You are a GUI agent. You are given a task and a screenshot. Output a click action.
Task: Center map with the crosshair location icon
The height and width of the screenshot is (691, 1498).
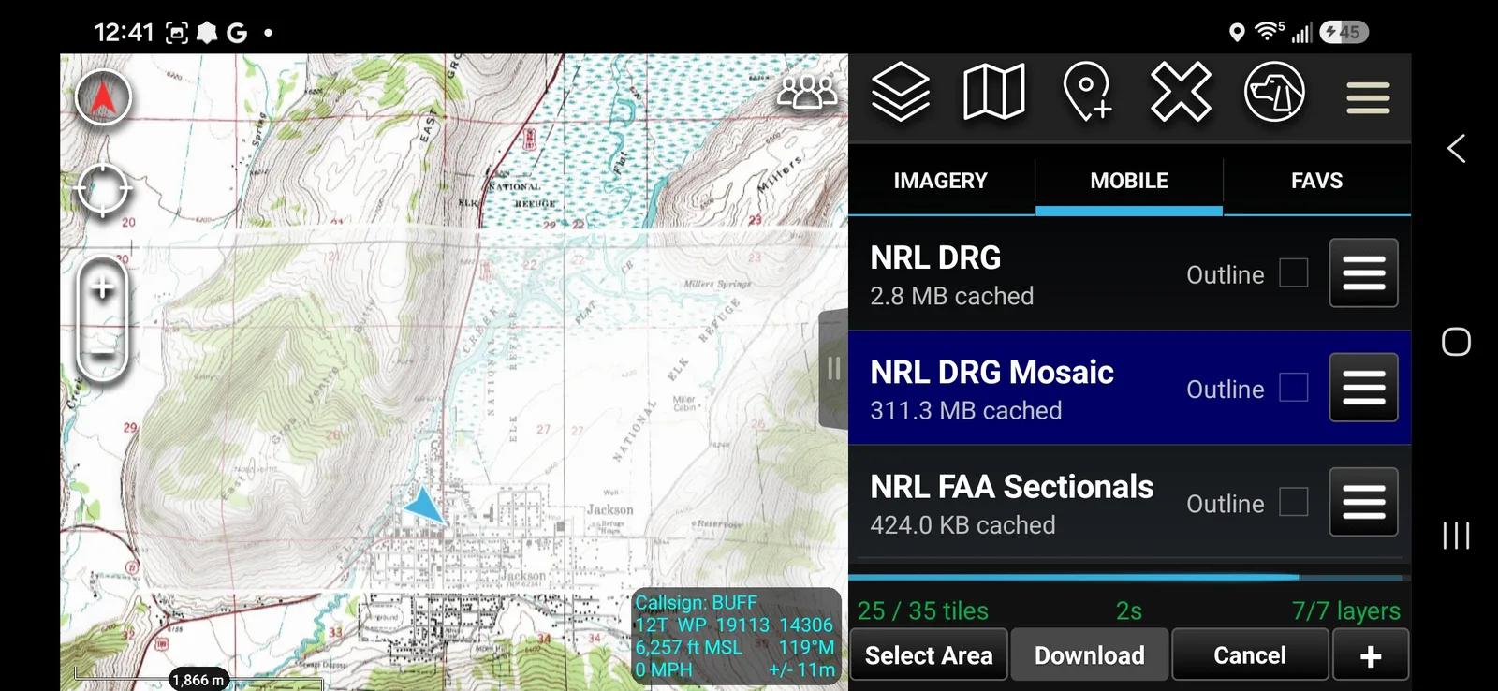point(103,190)
